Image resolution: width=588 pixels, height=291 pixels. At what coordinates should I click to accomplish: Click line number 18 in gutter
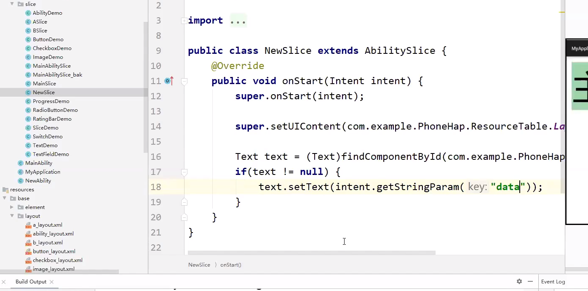(156, 187)
